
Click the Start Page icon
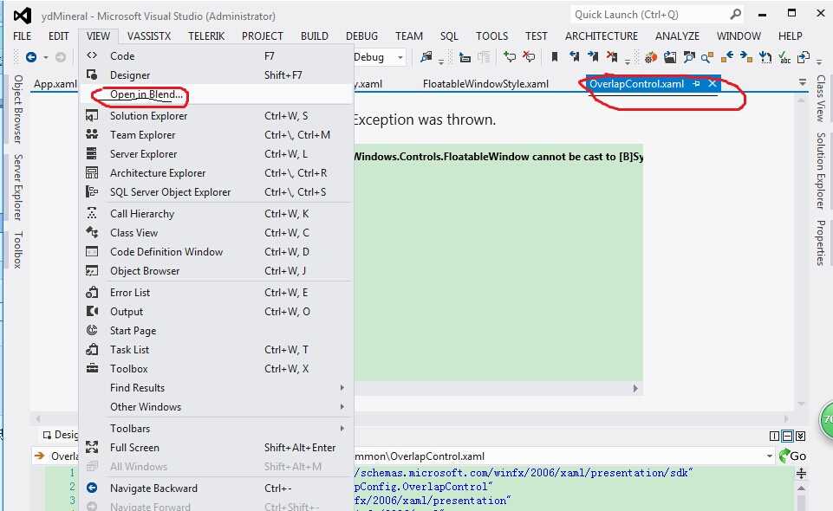click(92, 331)
